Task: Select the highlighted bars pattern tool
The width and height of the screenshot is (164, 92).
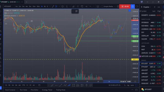Action: coord(69,85)
